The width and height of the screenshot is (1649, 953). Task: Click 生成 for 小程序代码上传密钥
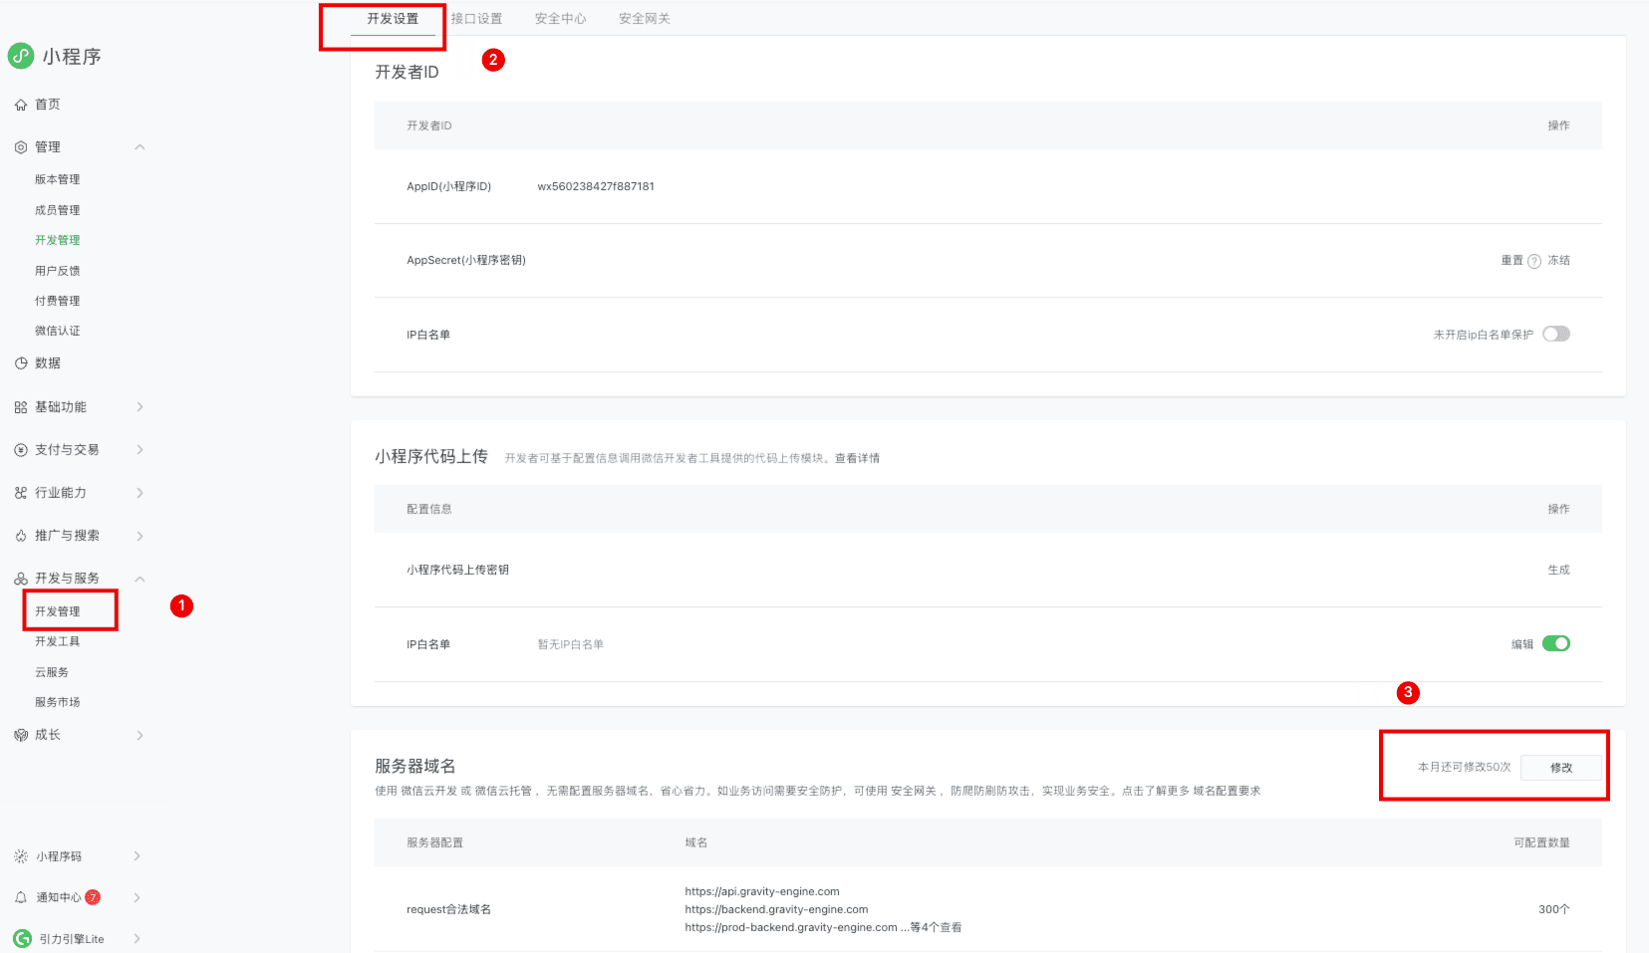[x=1558, y=571]
